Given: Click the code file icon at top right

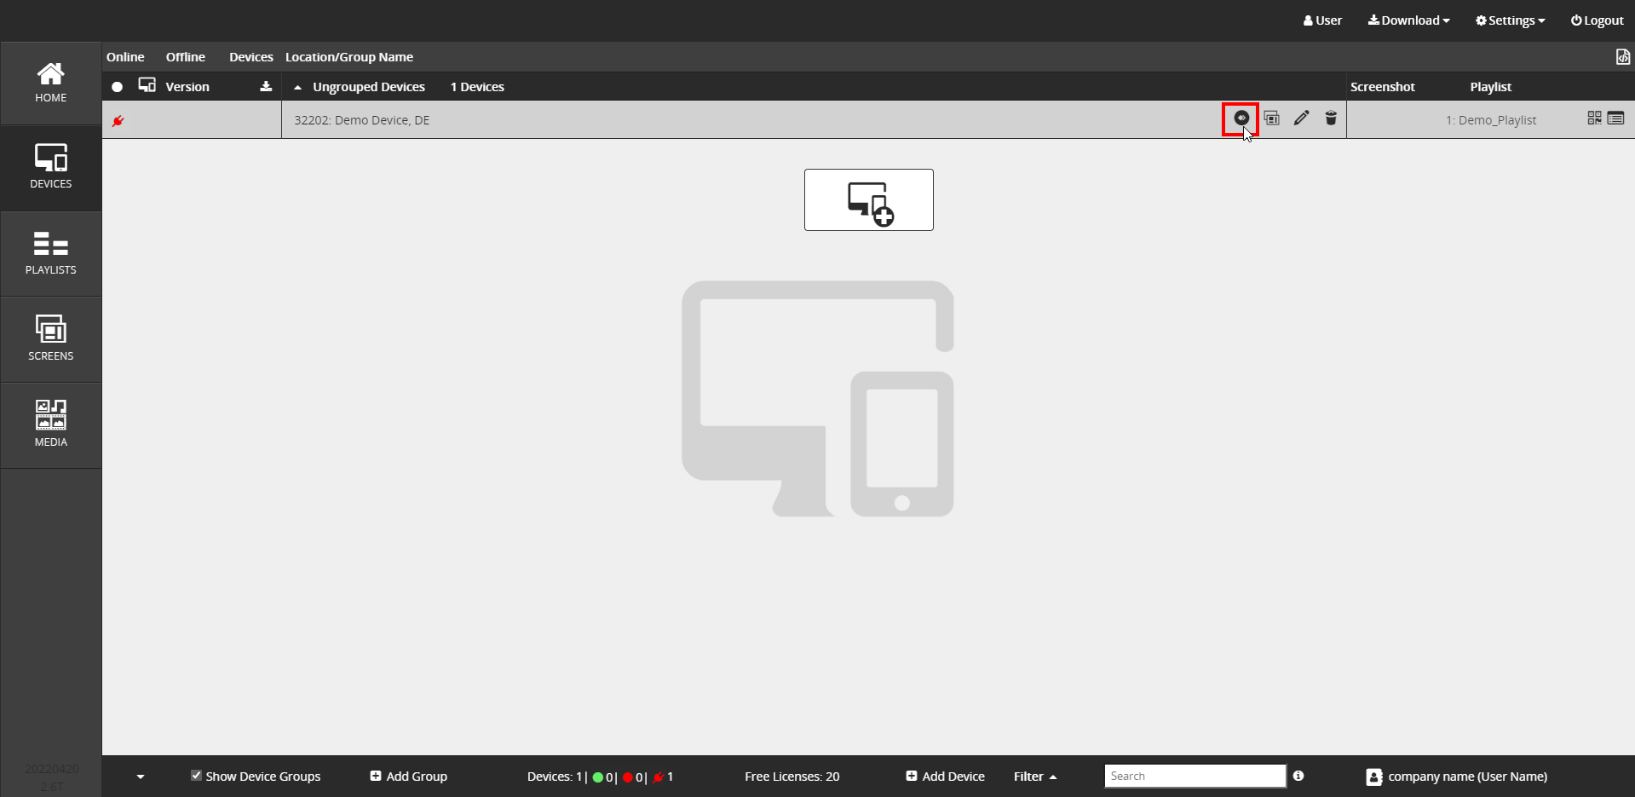Looking at the screenshot, I should point(1622,57).
